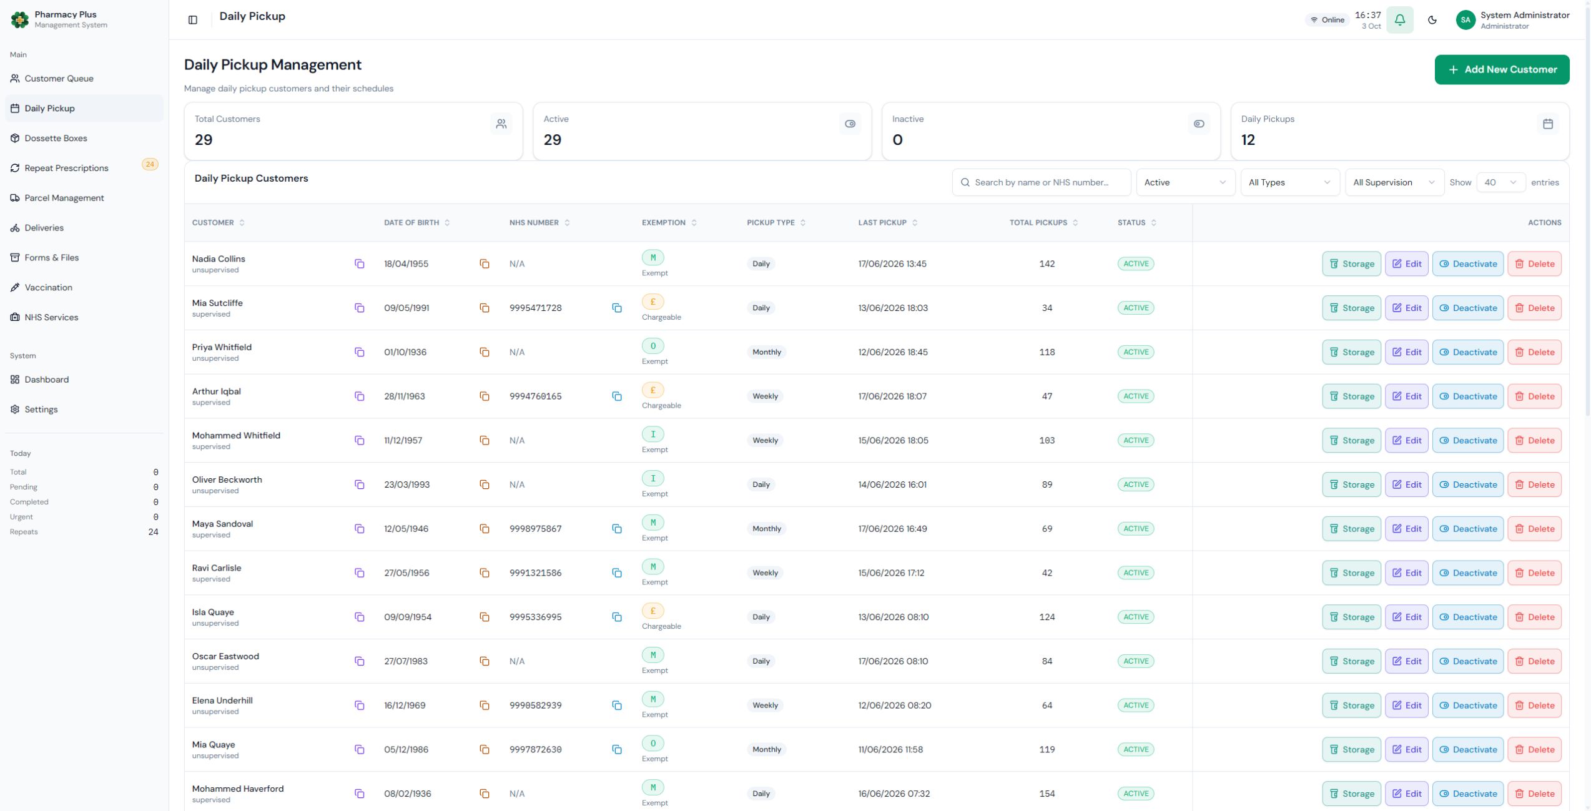Click the Active card eye icon

(850, 124)
